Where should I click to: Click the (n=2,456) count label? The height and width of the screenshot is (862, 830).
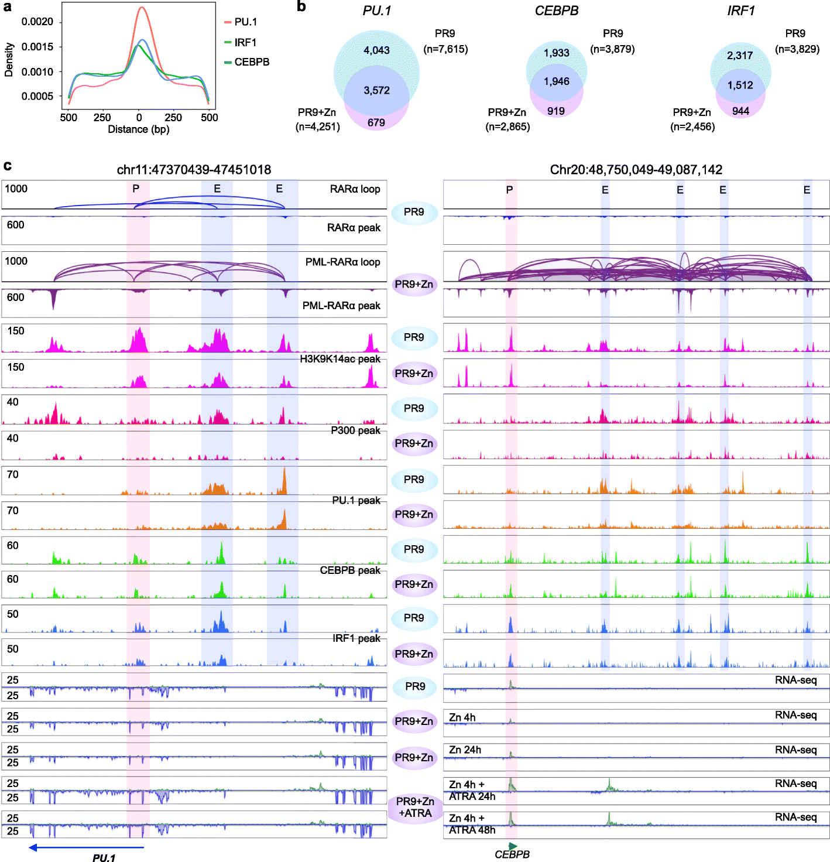coord(692,126)
